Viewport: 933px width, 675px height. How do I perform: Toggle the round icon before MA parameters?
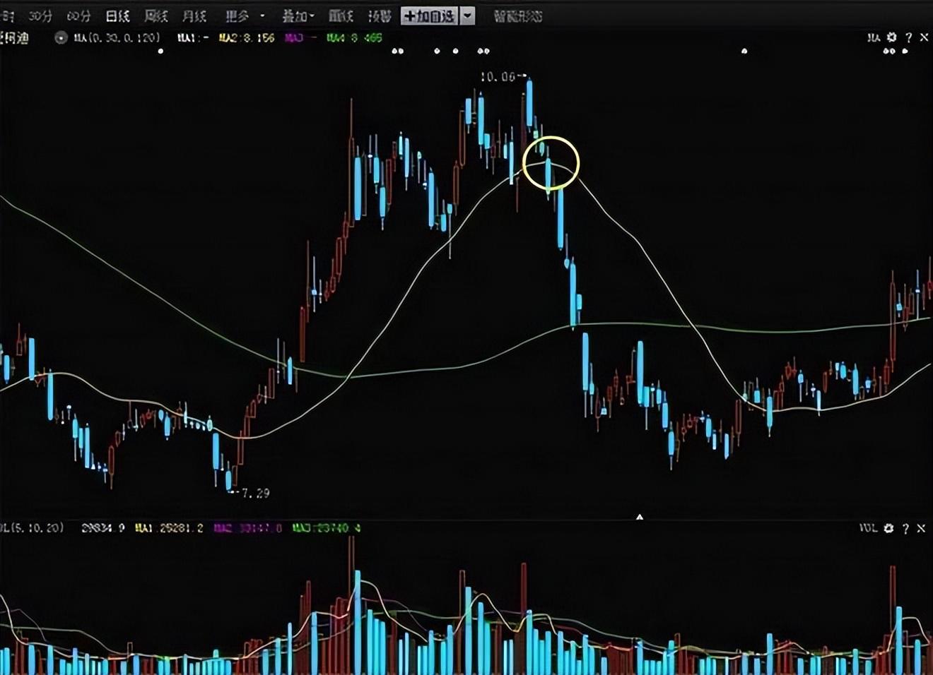pyautogui.click(x=61, y=38)
